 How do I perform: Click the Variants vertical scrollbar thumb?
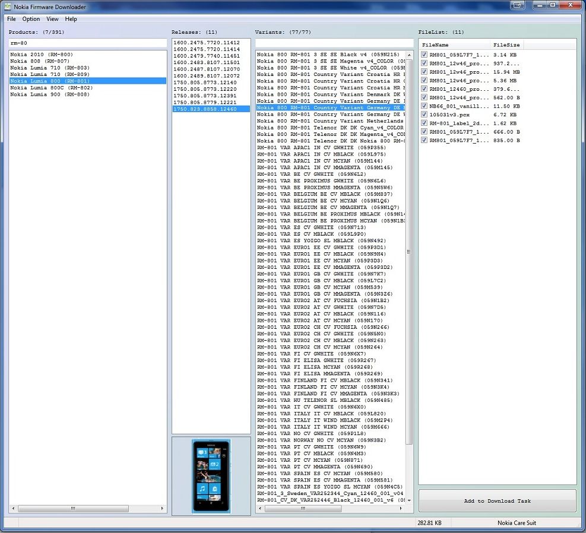pyautogui.click(x=409, y=252)
